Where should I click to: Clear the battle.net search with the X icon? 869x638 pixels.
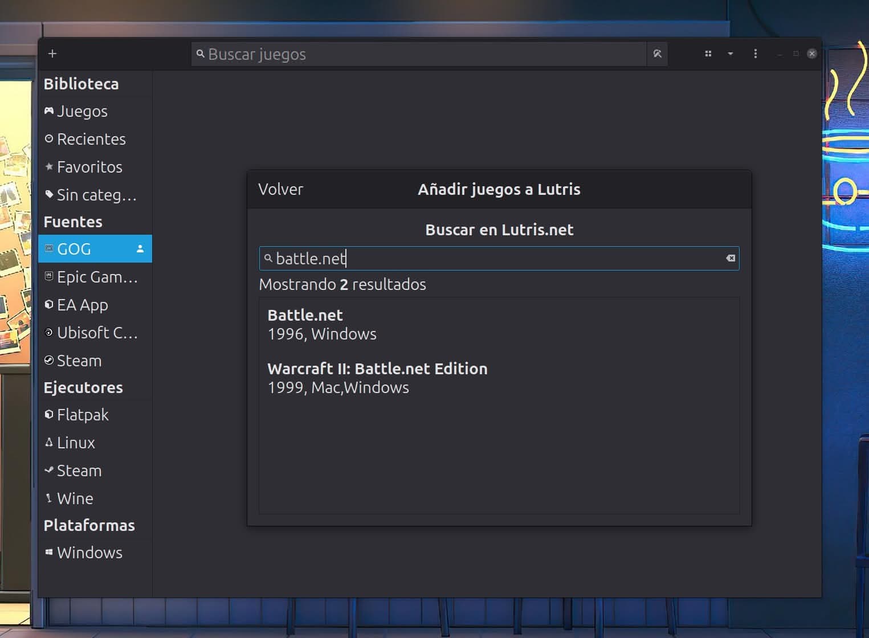(730, 259)
